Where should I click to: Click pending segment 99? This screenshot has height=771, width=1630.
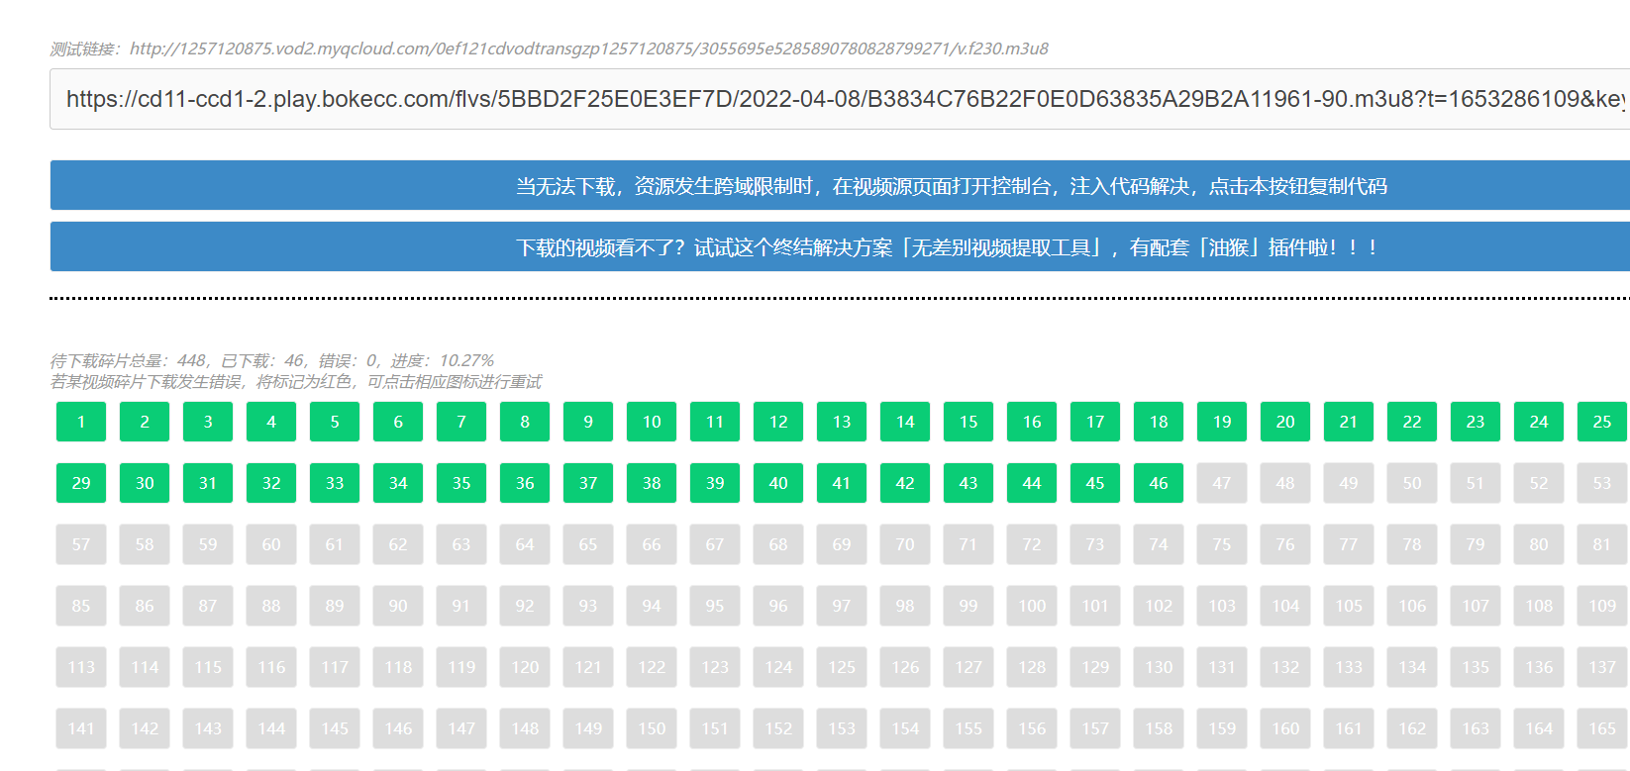968,606
